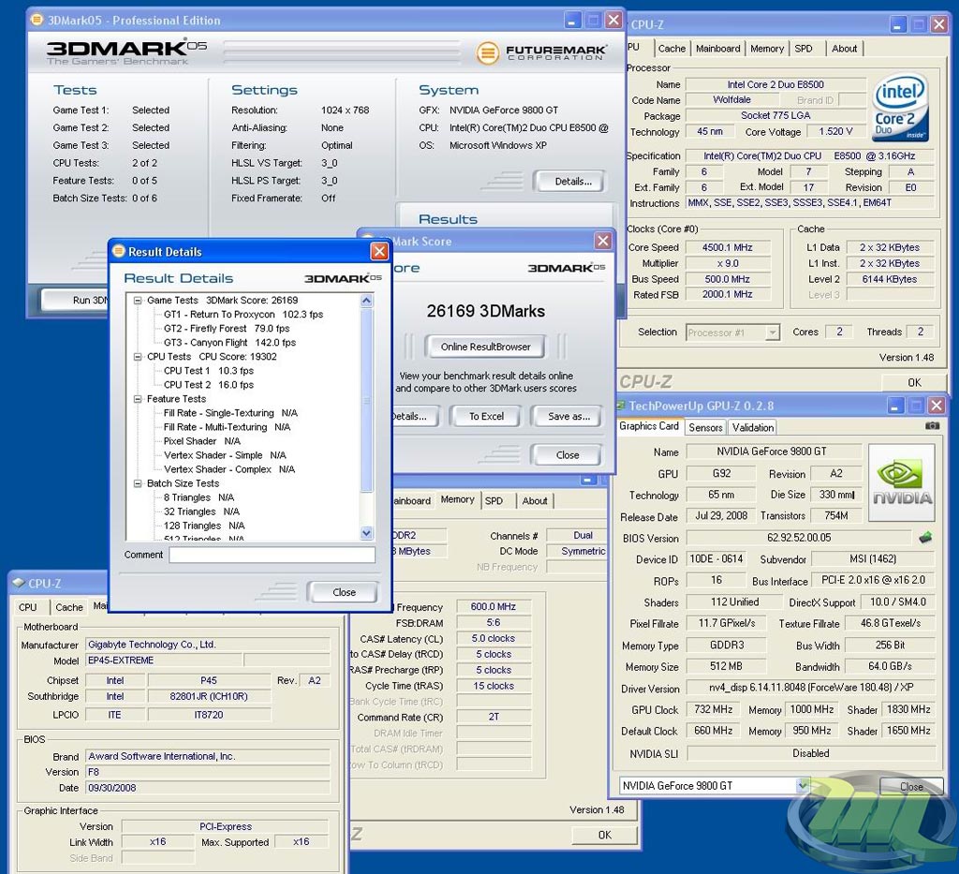Click the 3DMark05 title bar icon
Screen dimensions: 959x874
pyautogui.click(x=37, y=20)
